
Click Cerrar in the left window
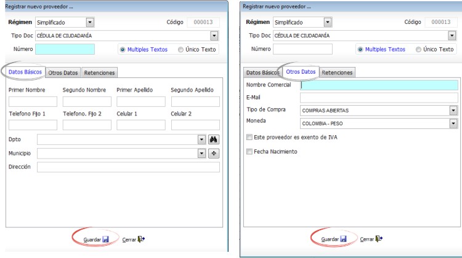134,240
